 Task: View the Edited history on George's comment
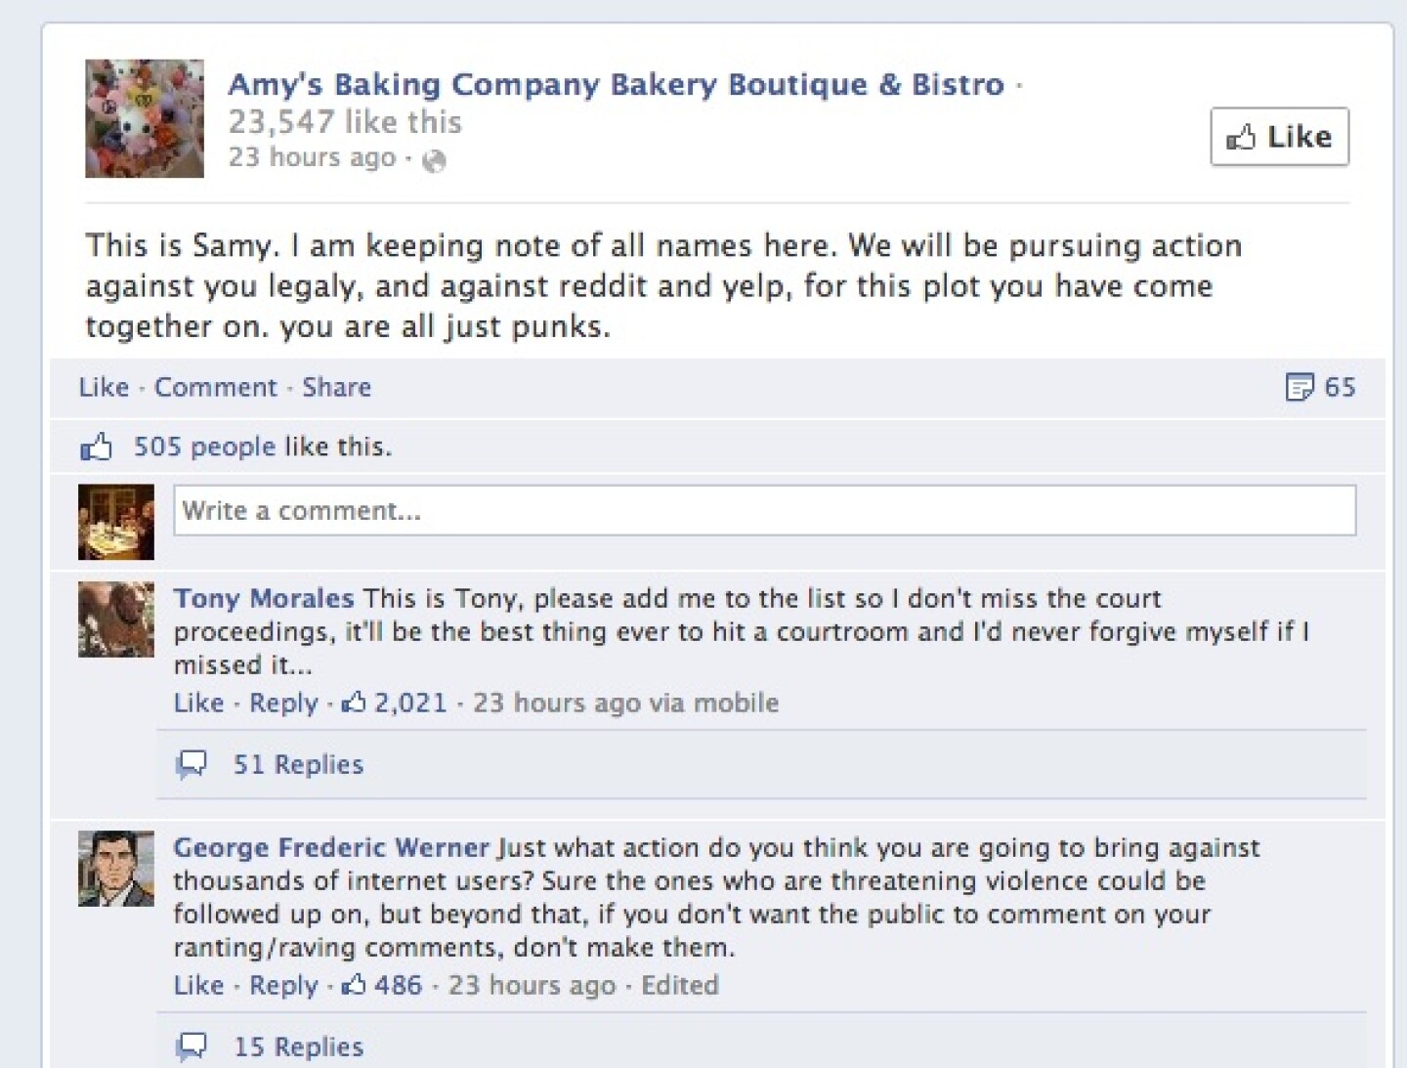pos(680,985)
